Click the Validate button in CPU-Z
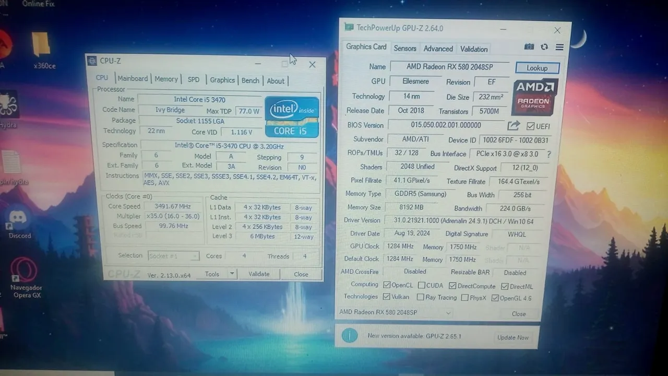The height and width of the screenshot is (376, 668). coord(259,274)
